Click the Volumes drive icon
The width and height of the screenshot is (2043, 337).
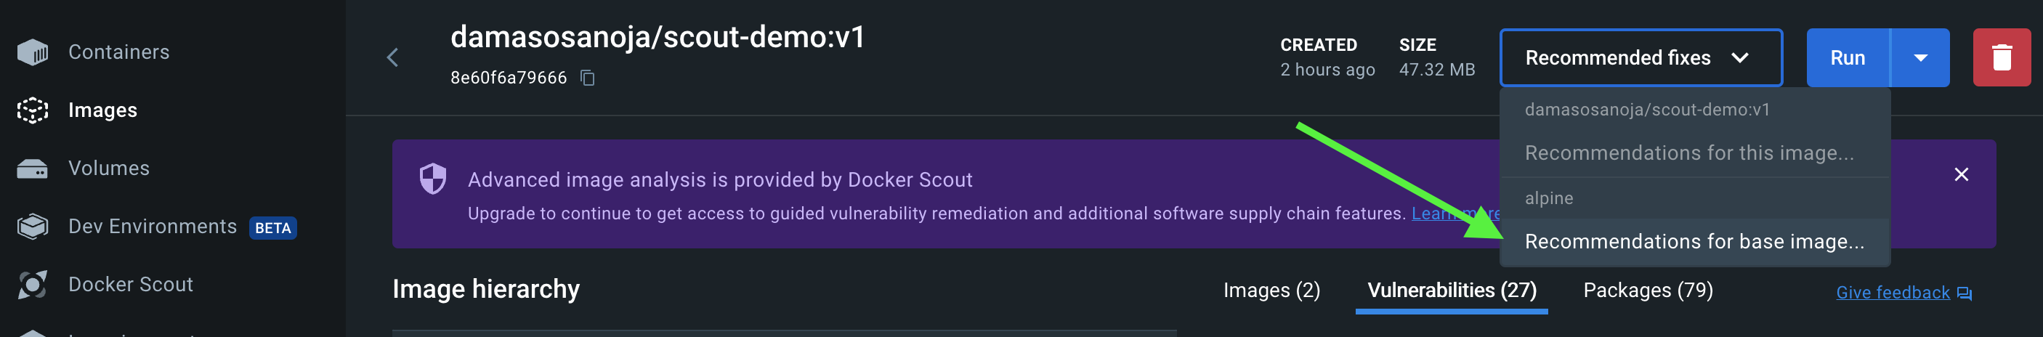[33, 169]
